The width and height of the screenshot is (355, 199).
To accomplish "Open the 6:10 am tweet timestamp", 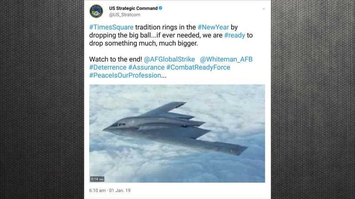I will point(97,191).
